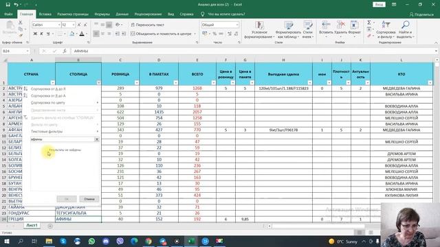
Task: Apply the percent style number format
Action: (214, 34)
